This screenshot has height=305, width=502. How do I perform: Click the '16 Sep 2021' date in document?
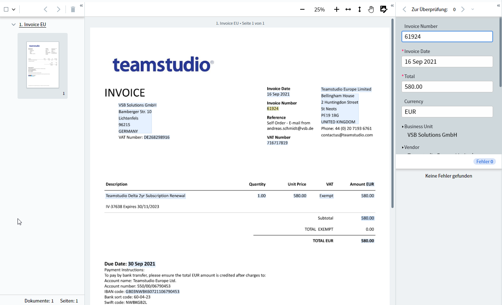point(278,94)
